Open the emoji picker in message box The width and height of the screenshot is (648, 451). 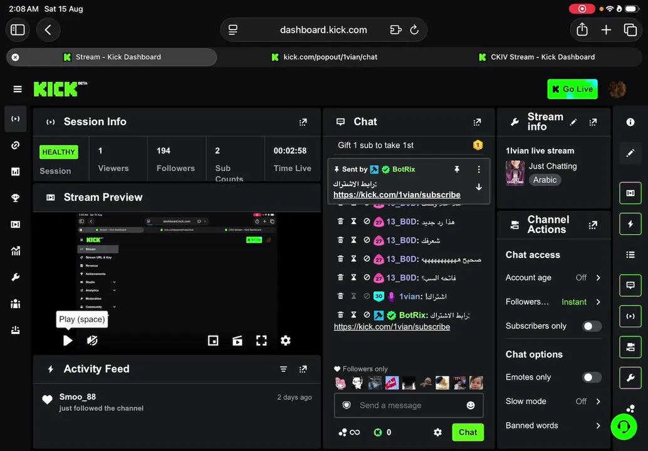(470, 405)
